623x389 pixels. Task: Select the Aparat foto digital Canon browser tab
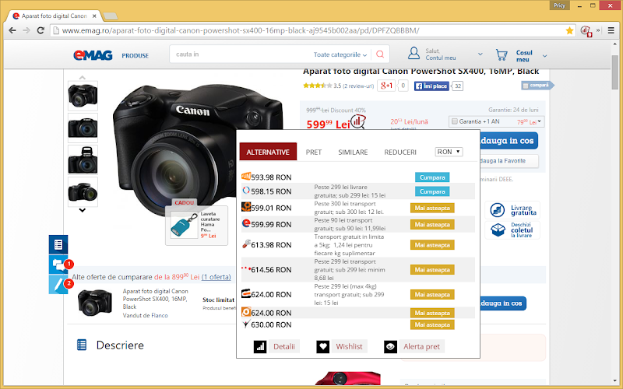(x=55, y=16)
